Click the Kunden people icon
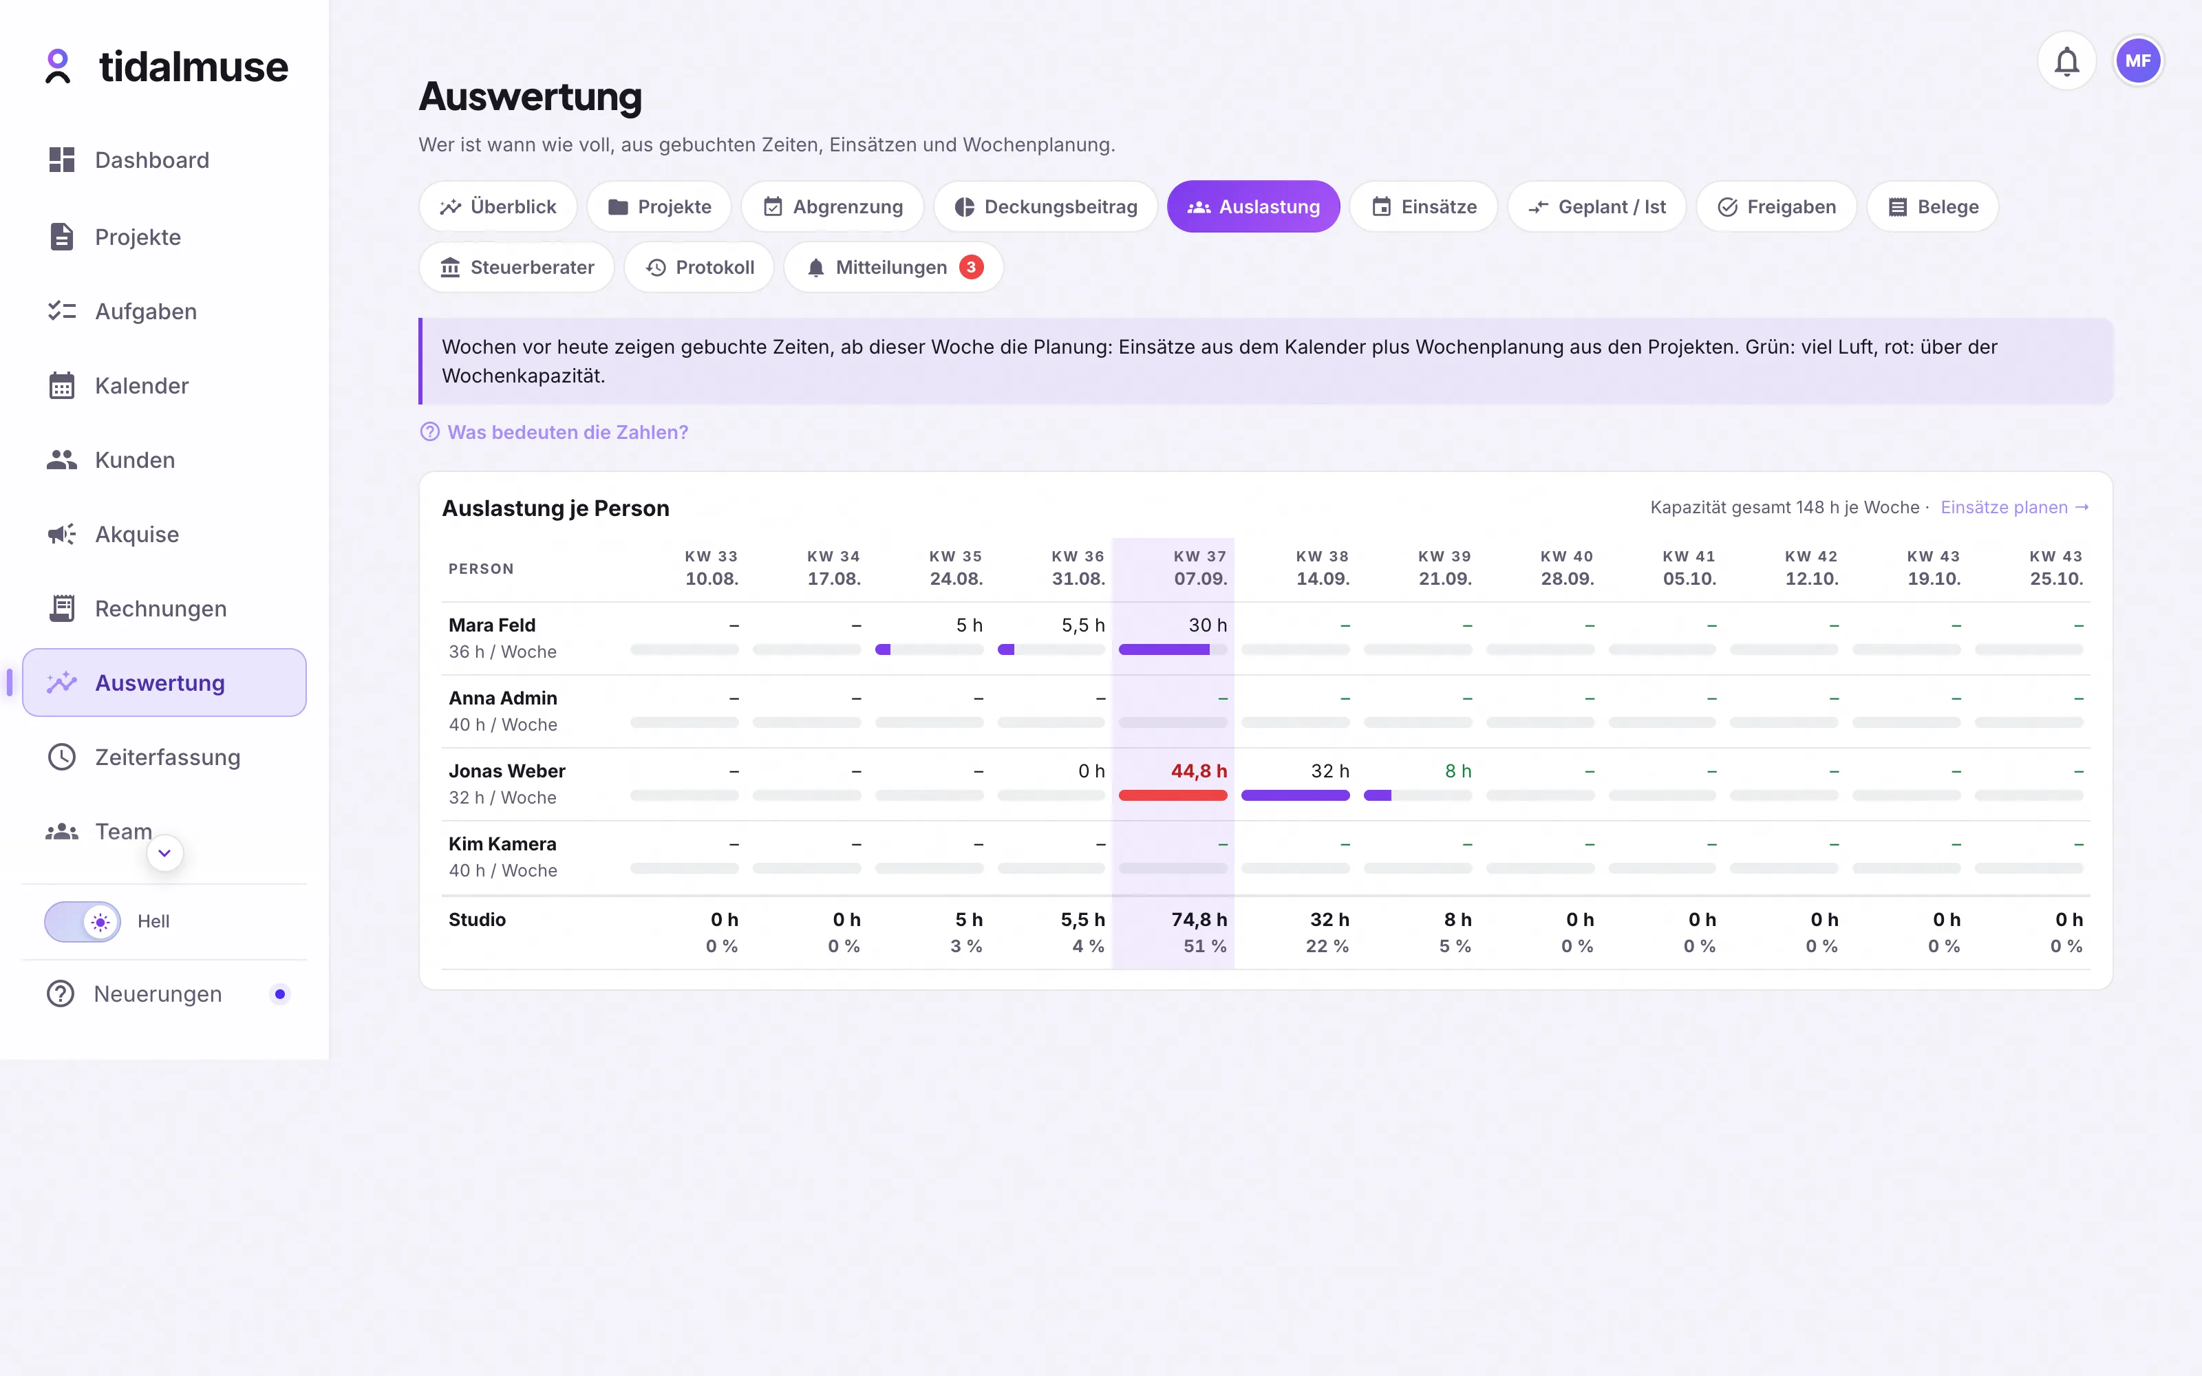Image resolution: width=2202 pixels, height=1376 pixels. tap(62, 460)
